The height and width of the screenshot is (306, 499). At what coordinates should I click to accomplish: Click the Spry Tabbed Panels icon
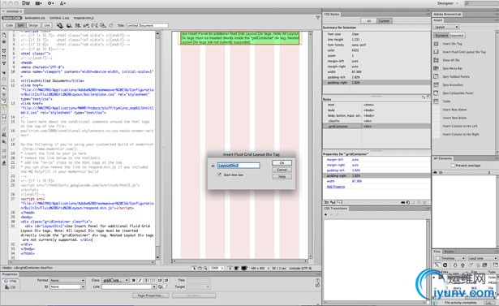point(436,76)
